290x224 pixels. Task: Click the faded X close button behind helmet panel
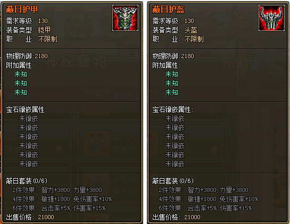tap(229, 67)
